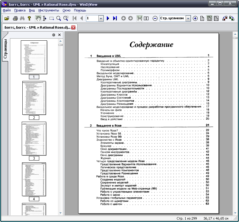The width and height of the screenshot is (239, 222).
Task: Click 'Введение в Rose' chapter heading
Action: 109,126
